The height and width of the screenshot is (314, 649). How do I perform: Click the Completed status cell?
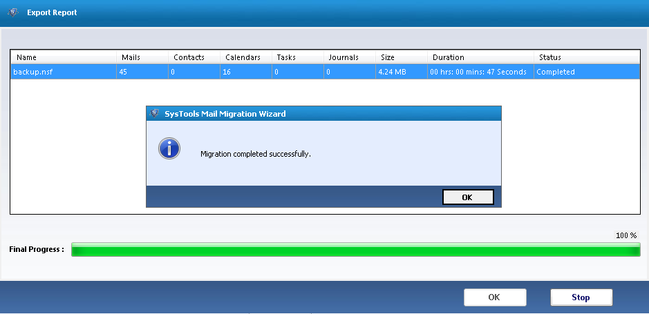pos(587,72)
